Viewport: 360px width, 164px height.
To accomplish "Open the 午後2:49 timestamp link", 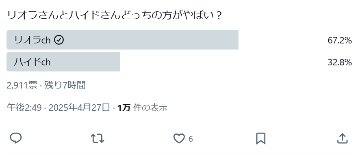I will pos(24,108).
